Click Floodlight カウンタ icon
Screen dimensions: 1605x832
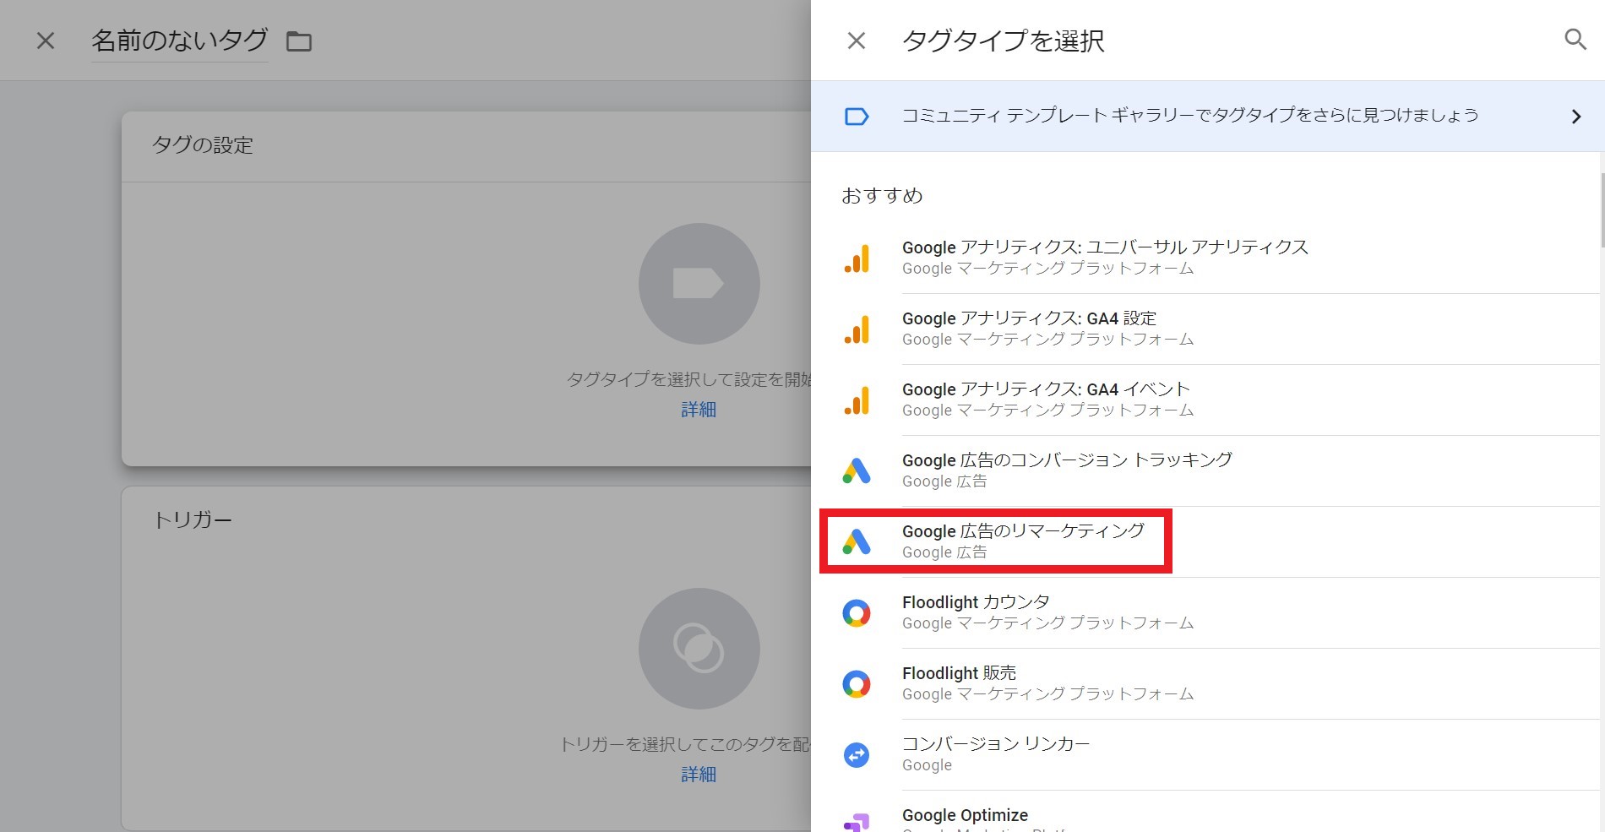(857, 612)
